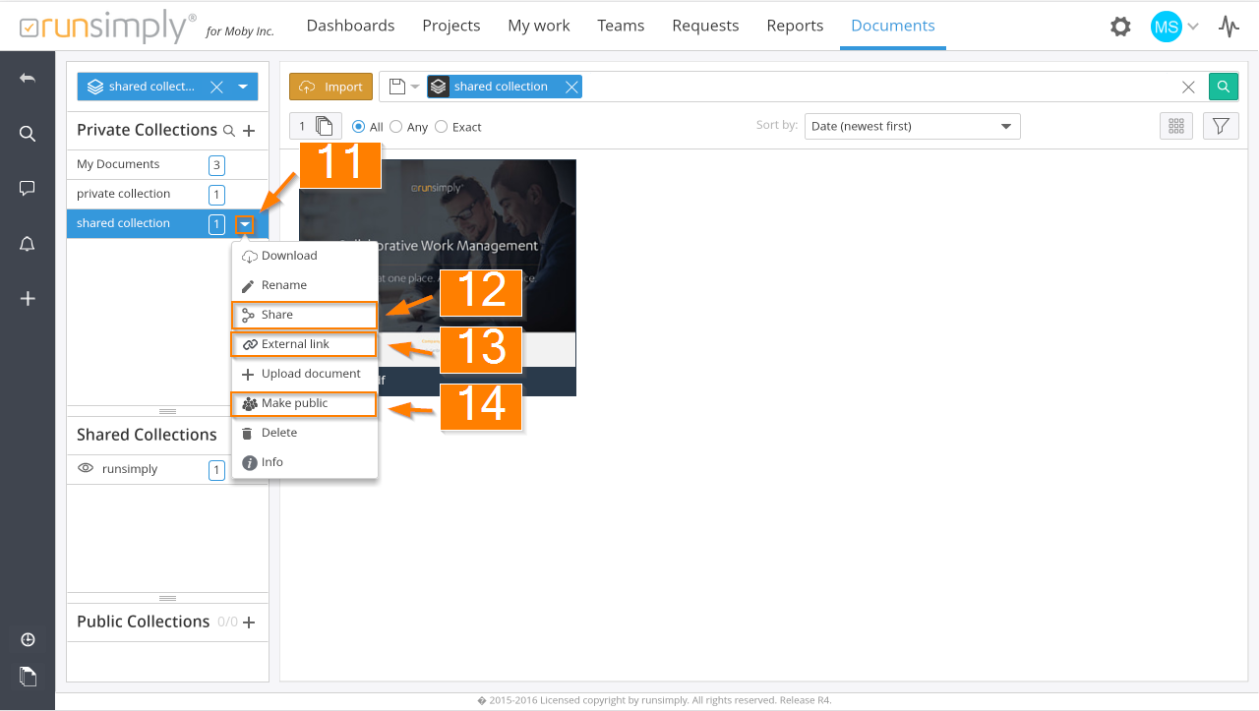Toggle eye icon for runsimply collection
Screen dimensions: 1259x711
(x=86, y=469)
